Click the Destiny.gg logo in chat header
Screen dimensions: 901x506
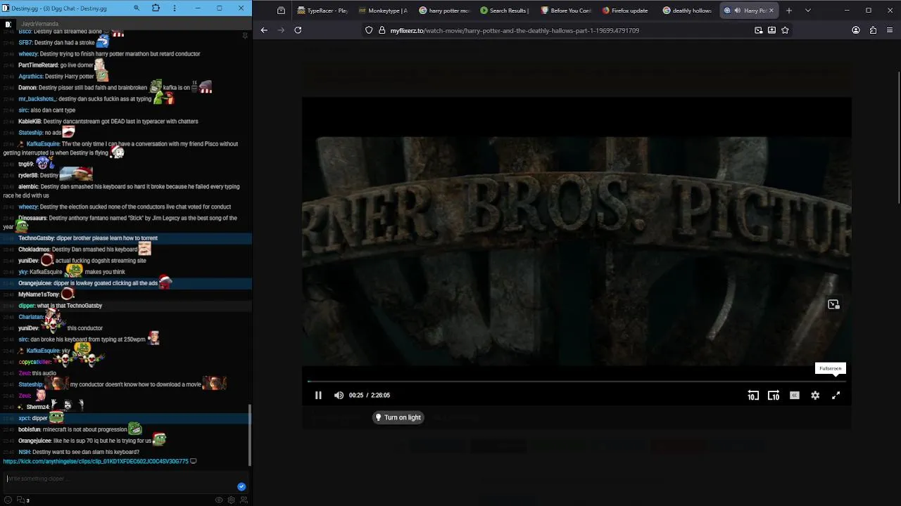pos(8,24)
